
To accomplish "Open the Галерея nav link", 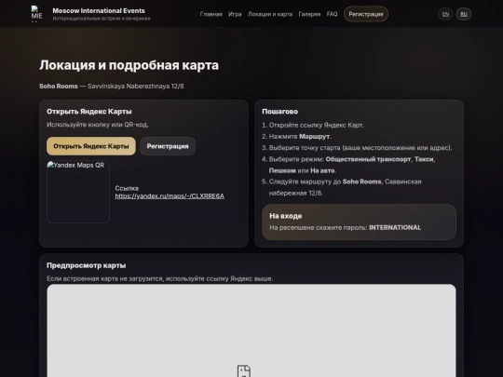I will click(x=309, y=14).
